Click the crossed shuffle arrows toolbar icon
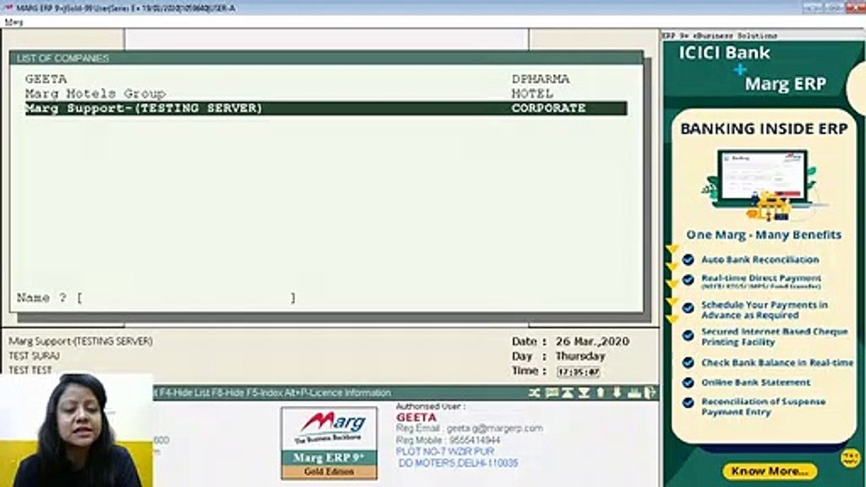This screenshot has height=487, width=866. tap(534, 393)
